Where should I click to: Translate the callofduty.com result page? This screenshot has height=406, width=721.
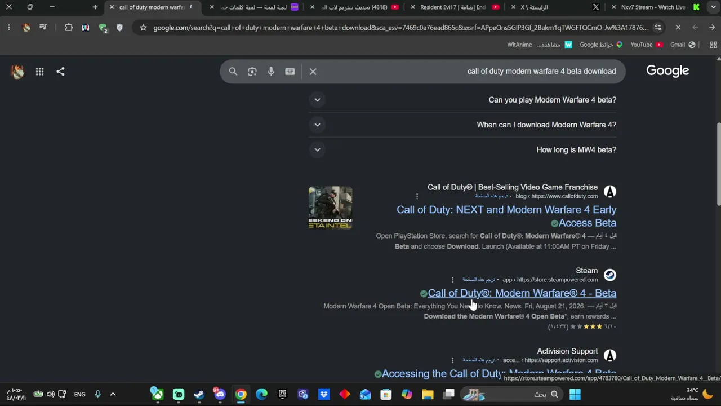(492, 196)
